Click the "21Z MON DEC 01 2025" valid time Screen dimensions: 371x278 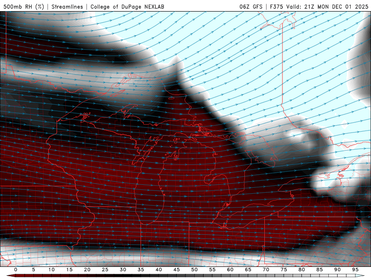337,6
